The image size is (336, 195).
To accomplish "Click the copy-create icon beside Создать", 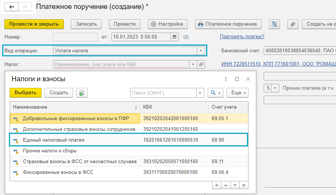I will pyautogui.click(x=82, y=93).
